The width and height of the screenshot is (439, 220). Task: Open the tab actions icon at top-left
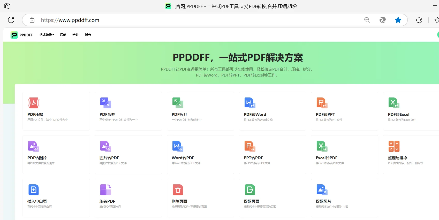point(7,6)
